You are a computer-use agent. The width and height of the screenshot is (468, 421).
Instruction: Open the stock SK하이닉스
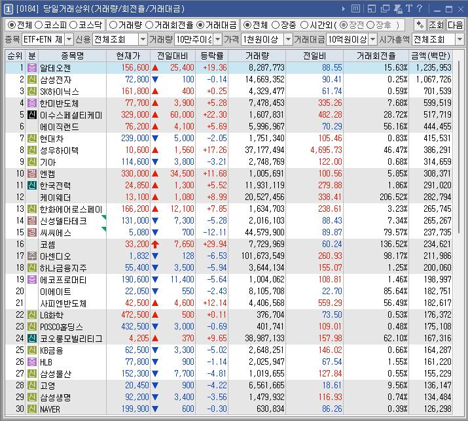pos(60,92)
